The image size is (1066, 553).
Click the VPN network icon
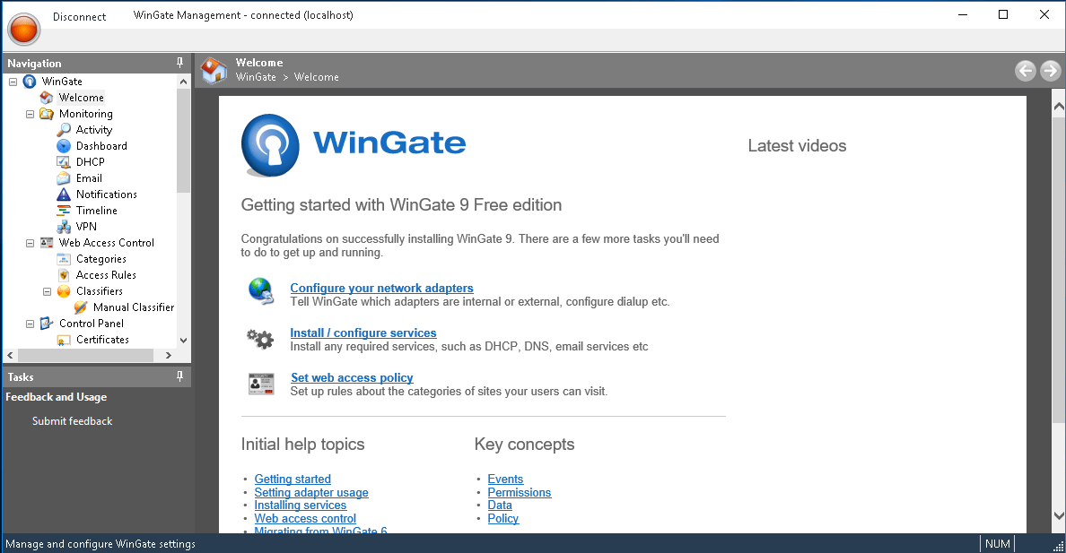[x=63, y=227]
